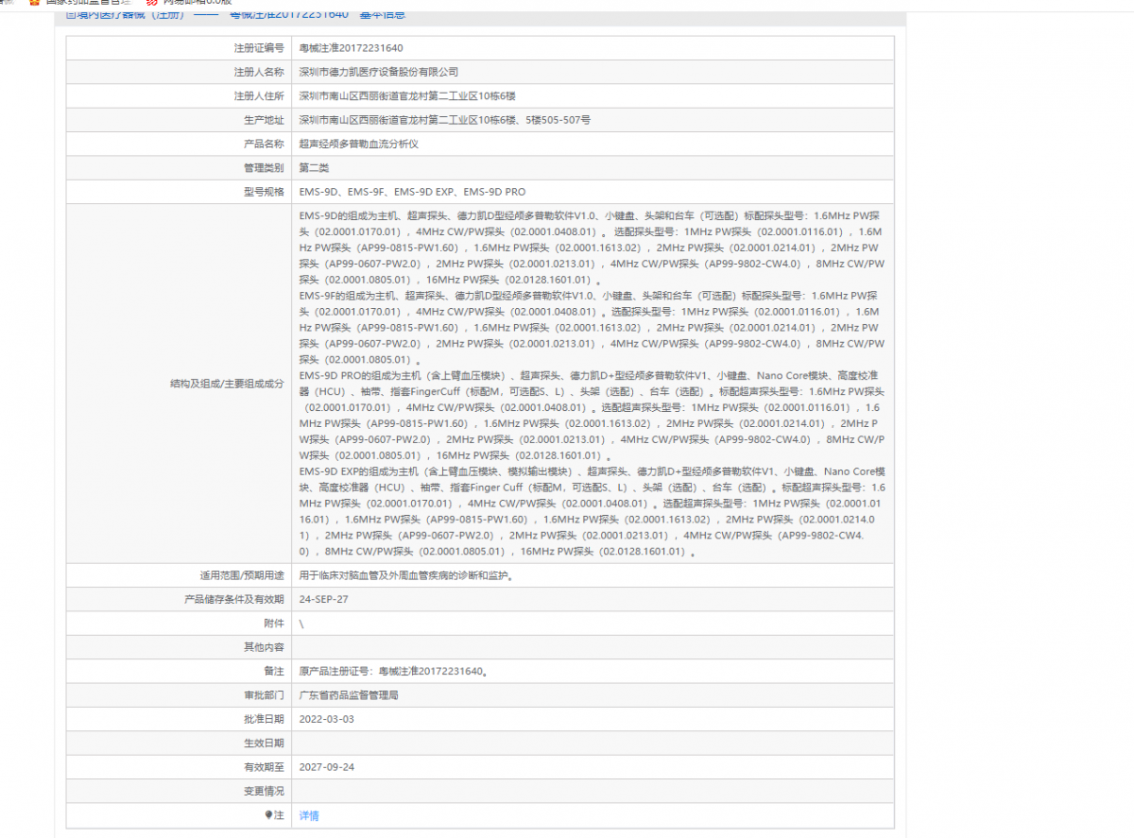1134x838 pixels.
Task: Click the paragraph starting EMS-9D PRO的组成为主机
Action: pyautogui.click(x=593, y=415)
